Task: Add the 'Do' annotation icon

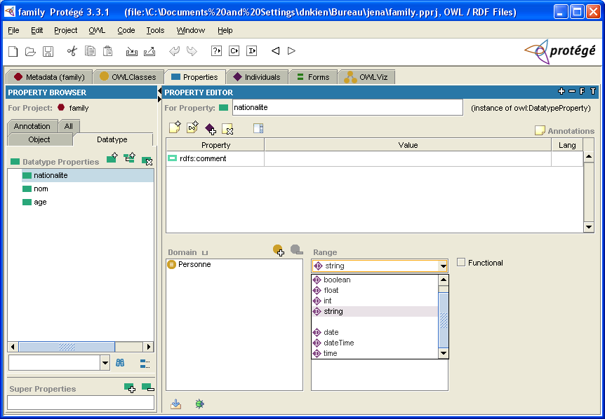Action: (192, 127)
